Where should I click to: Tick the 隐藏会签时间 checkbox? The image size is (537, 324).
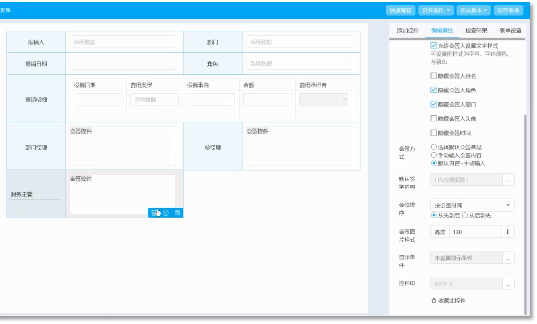tap(434, 133)
